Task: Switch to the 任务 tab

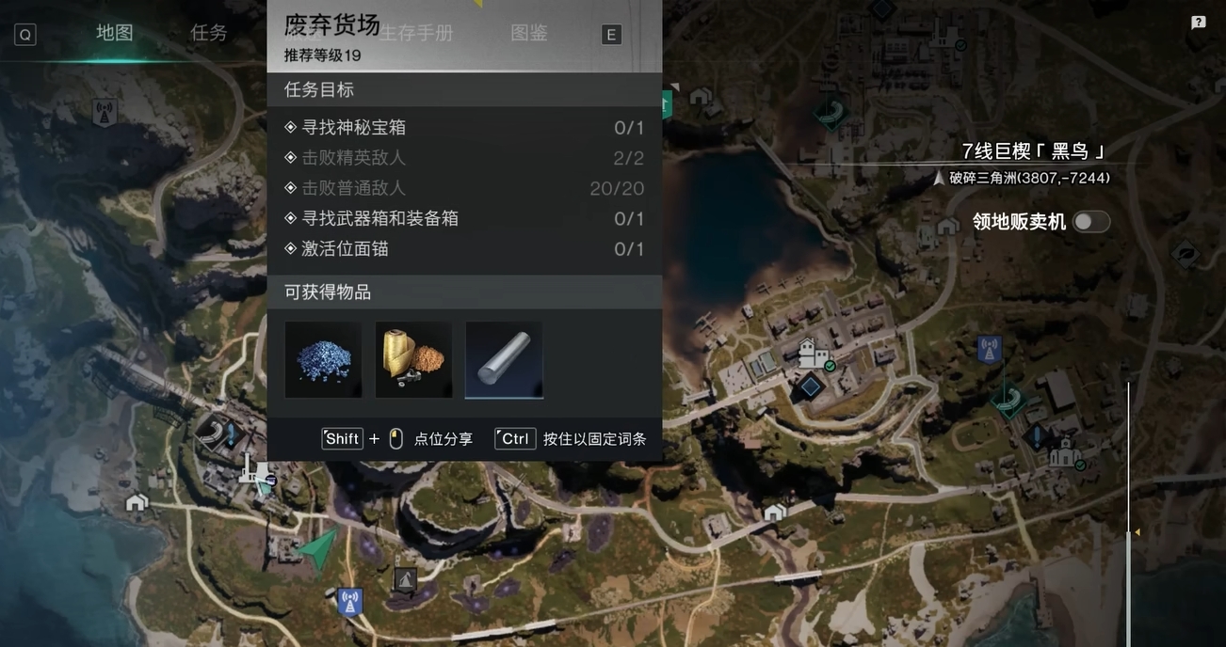Action: click(x=209, y=33)
